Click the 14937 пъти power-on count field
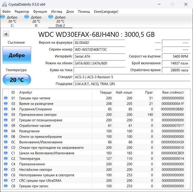Viewport: 193px width, 192px height. tap(176, 63)
